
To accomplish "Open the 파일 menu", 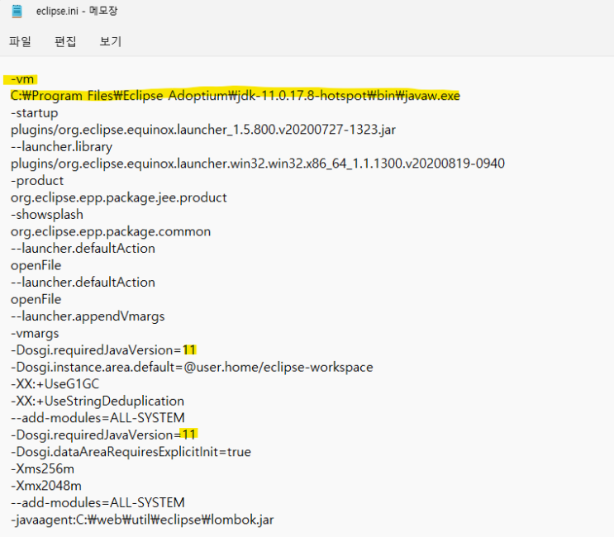I will click(20, 41).
